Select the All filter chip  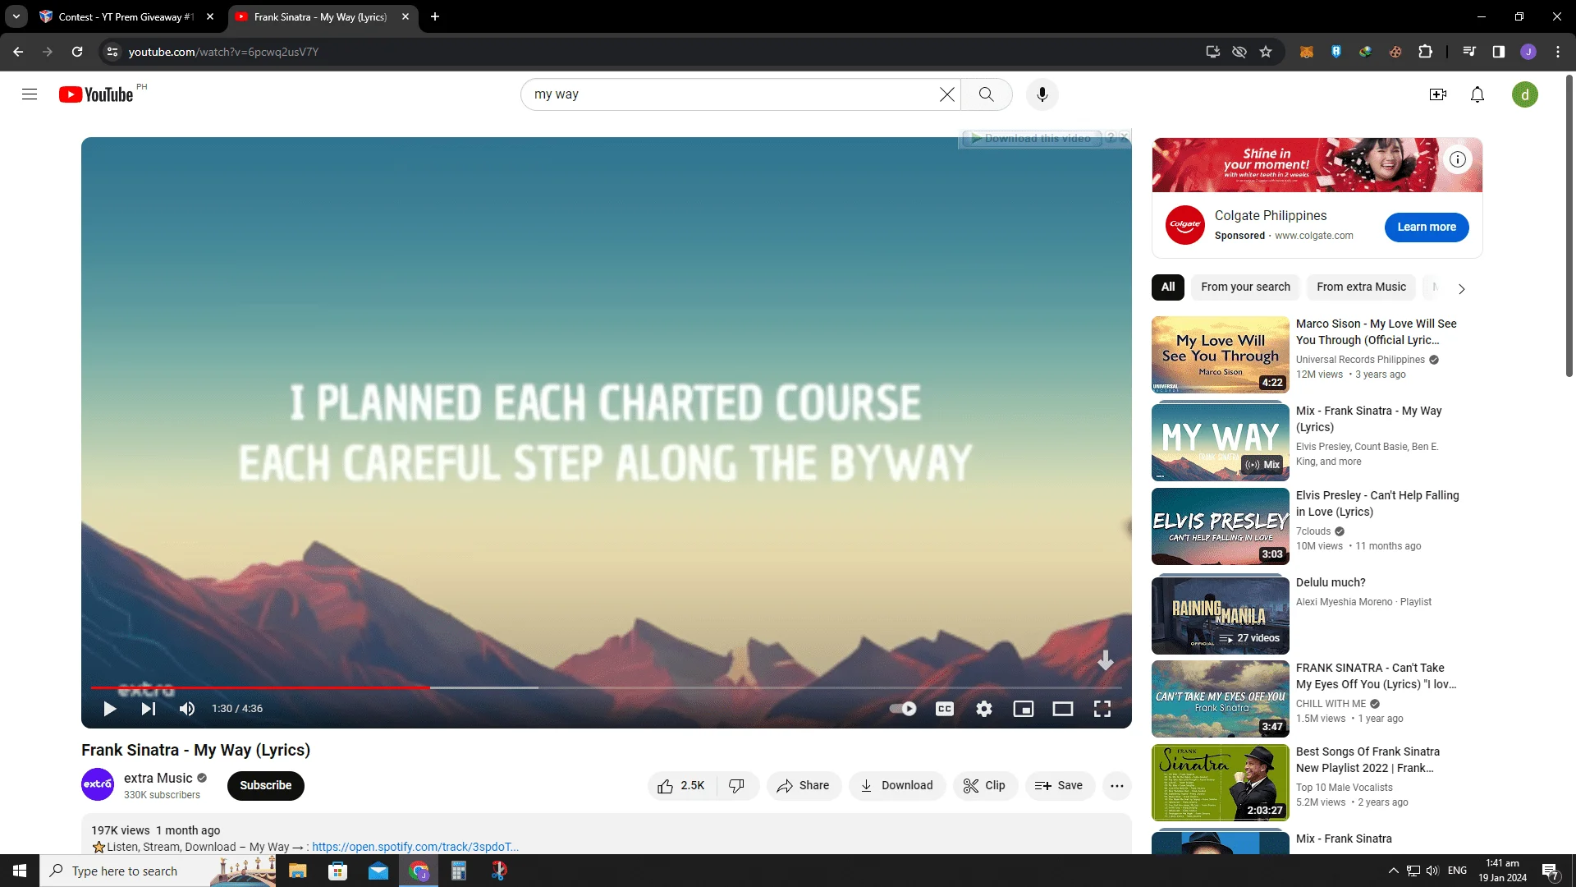coord(1168,287)
